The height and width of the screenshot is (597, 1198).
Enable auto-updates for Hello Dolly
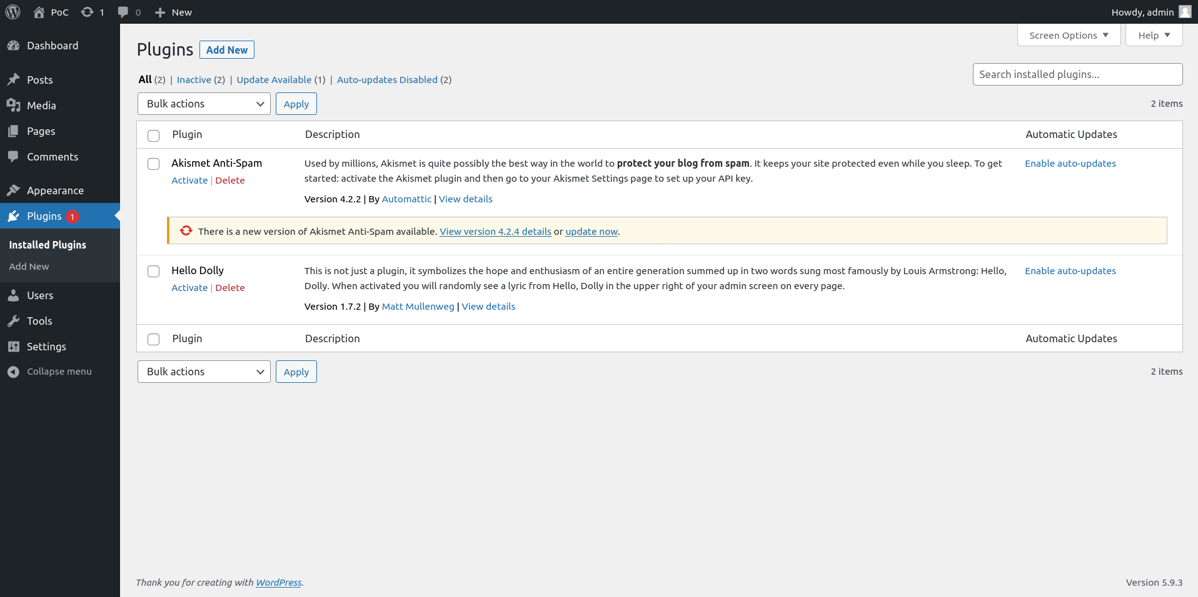(x=1070, y=271)
